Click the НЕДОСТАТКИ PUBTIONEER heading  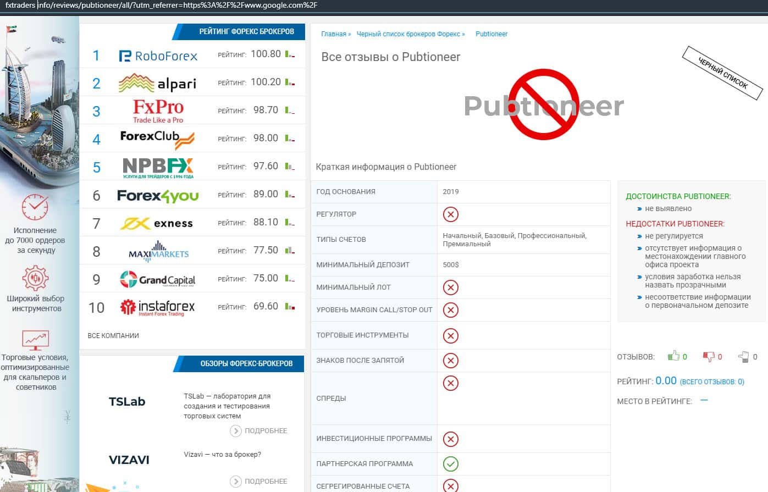pyautogui.click(x=675, y=224)
